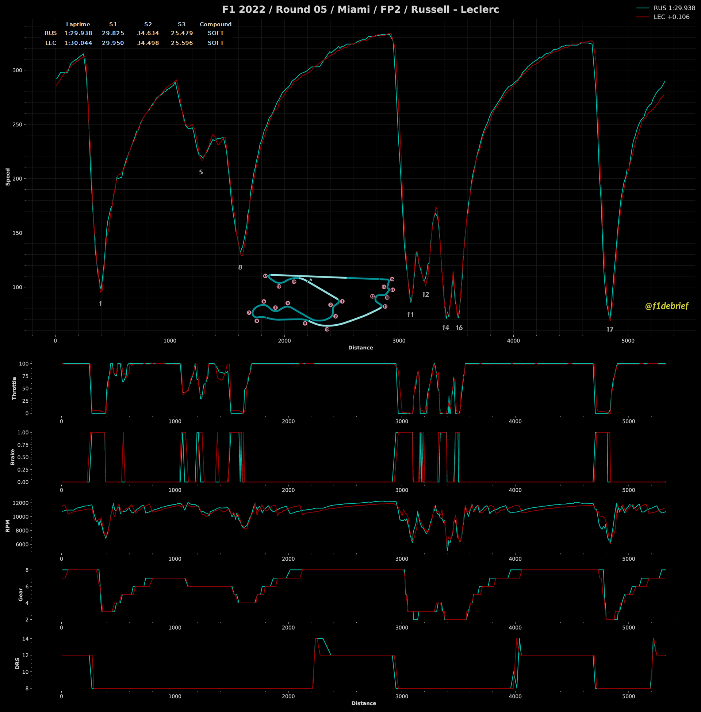The width and height of the screenshot is (701, 712).
Task: Click the start direction arrows on track map
Action: pyautogui.click(x=310, y=280)
